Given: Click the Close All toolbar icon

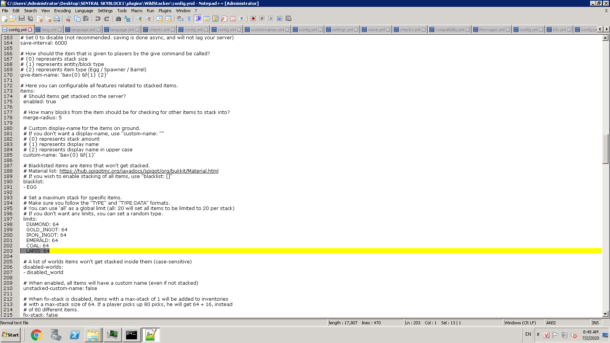Looking at the screenshot, I should point(48,19).
